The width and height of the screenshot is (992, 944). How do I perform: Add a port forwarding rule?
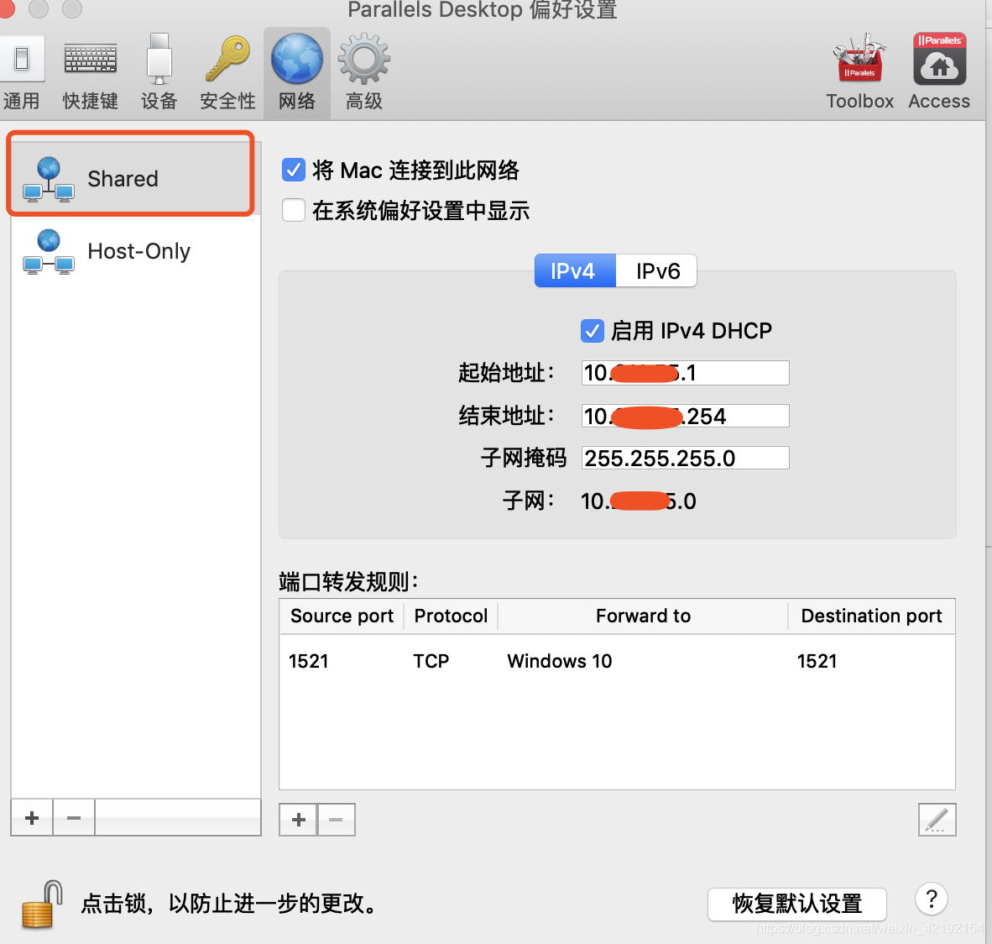(x=298, y=820)
